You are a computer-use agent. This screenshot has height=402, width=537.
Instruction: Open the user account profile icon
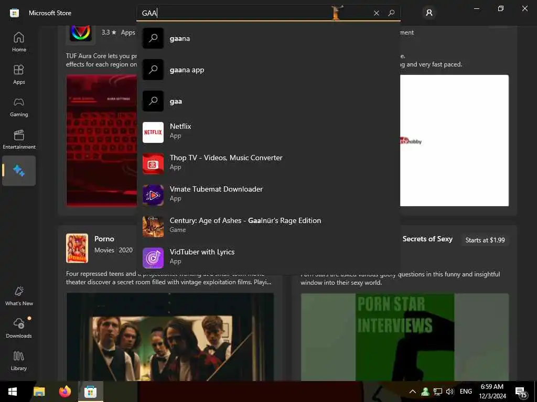point(429,13)
